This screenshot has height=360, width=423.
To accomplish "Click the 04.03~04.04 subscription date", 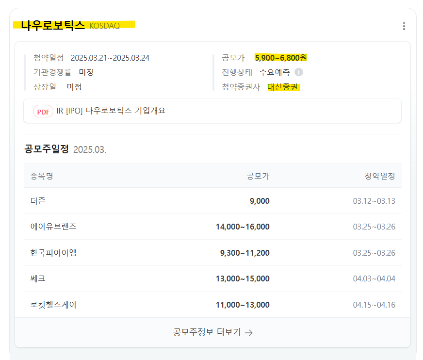I will coord(374,278).
